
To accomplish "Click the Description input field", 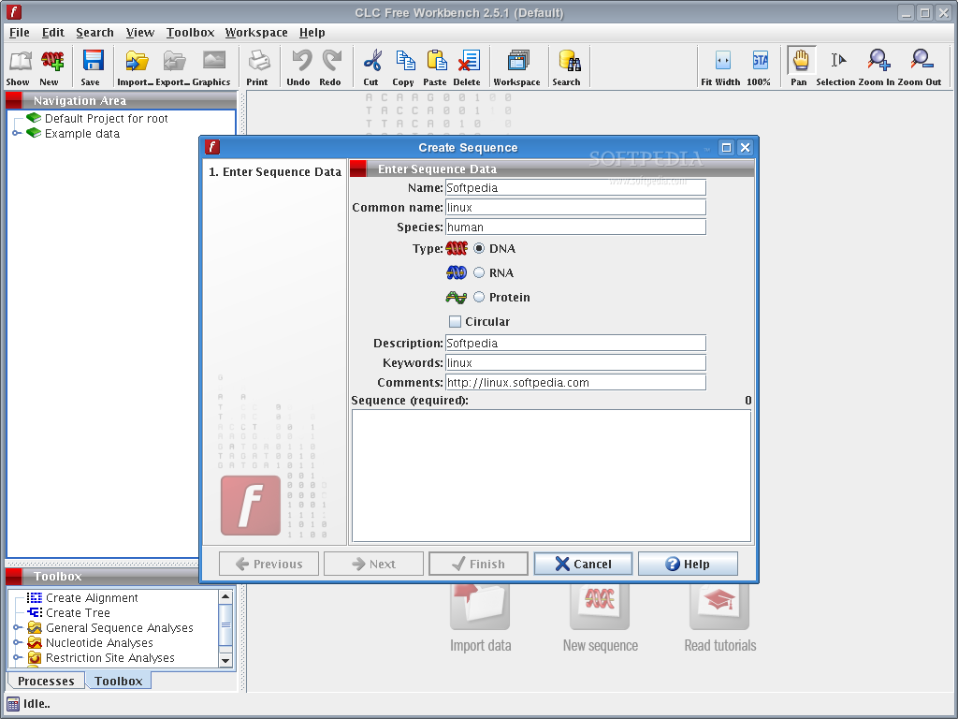I will point(575,343).
